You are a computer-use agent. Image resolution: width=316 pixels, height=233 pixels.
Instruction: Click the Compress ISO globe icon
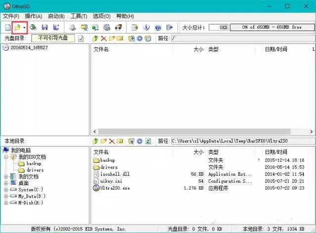tap(95, 27)
